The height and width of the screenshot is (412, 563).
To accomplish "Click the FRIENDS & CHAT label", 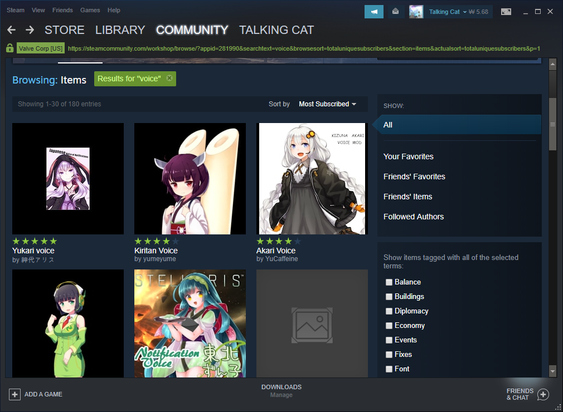I will click(520, 394).
